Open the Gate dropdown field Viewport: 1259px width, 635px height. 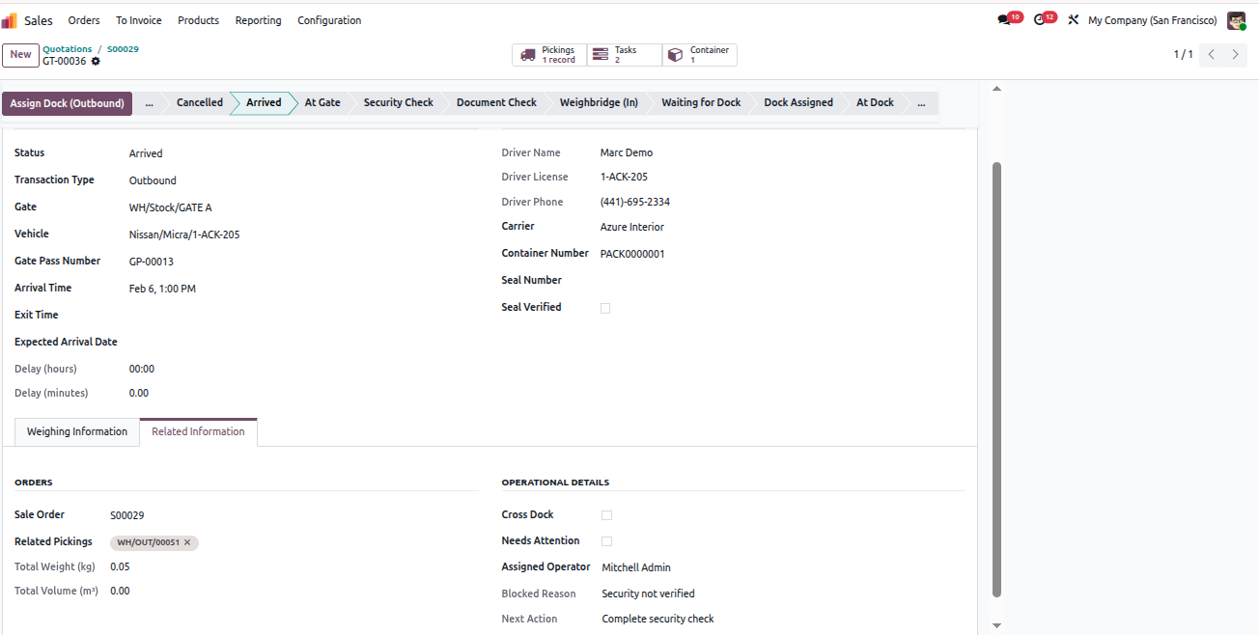coord(304,207)
